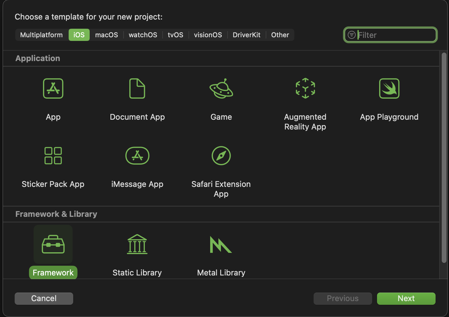The height and width of the screenshot is (317, 449).
Task: Click the Static Library label
Action: tap(137, 273)
